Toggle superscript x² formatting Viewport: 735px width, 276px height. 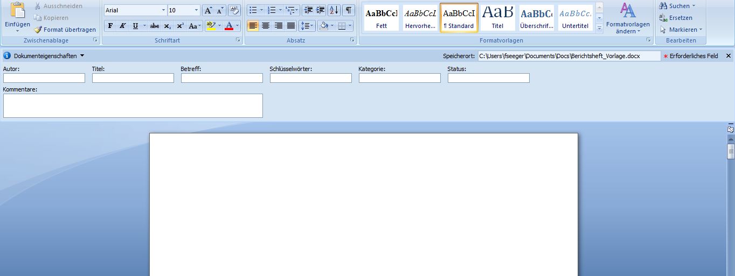181,26
